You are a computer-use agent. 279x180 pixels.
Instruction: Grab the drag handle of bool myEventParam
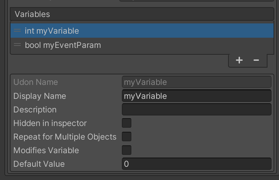click(x=17, y=45)
